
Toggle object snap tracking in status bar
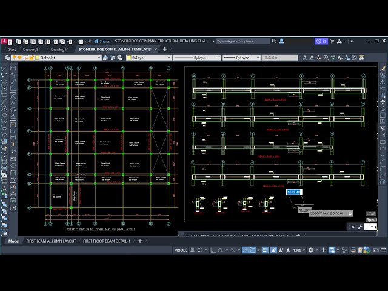[245, 250]
